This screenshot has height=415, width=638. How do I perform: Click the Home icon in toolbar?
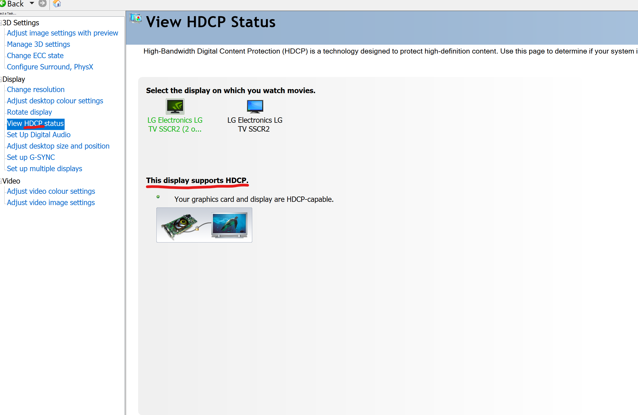57,3
